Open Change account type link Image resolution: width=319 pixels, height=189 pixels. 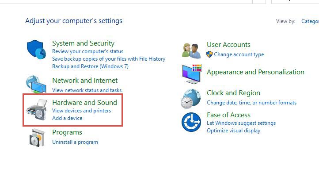[239, 54]
